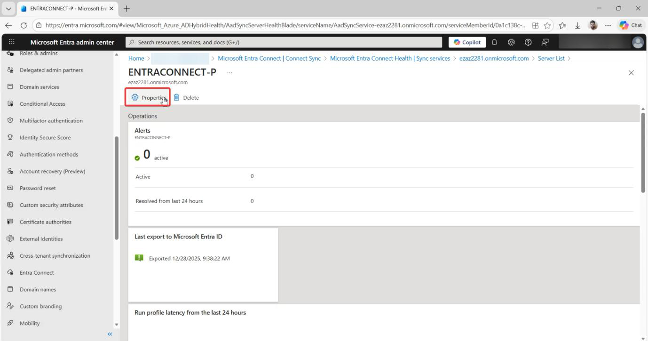Image resolution: width=648 pixels, height=341 pixels.
Task: Click the Exported 12/28/2025, 9:38:22 AM text
Action: pos(190,258)
